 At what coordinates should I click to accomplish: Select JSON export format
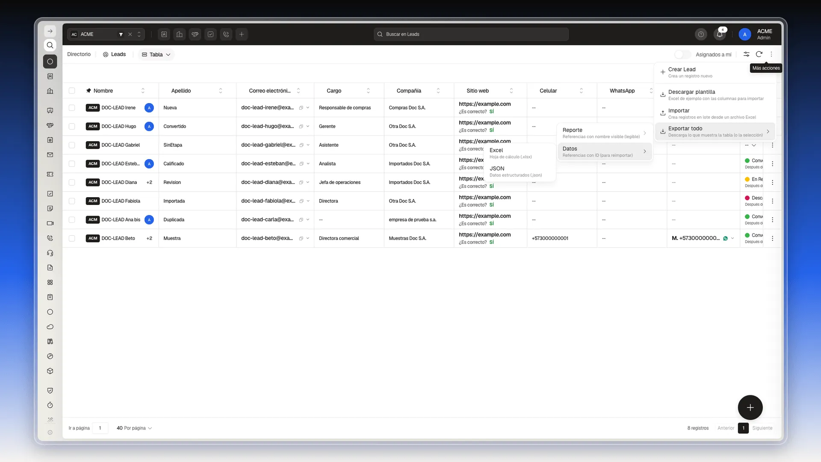pyautogui.click(x=520, y=172)
